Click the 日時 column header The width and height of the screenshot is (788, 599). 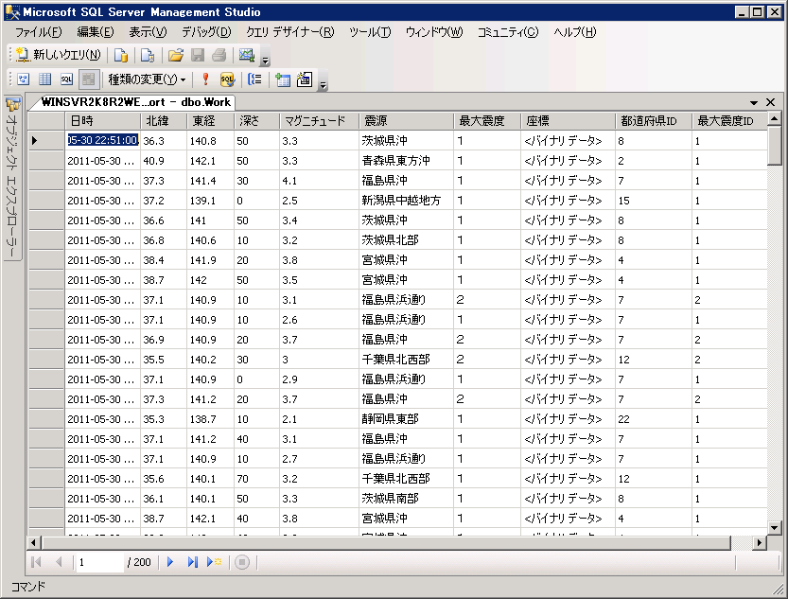pyautogui.click(x=102, y=120)
